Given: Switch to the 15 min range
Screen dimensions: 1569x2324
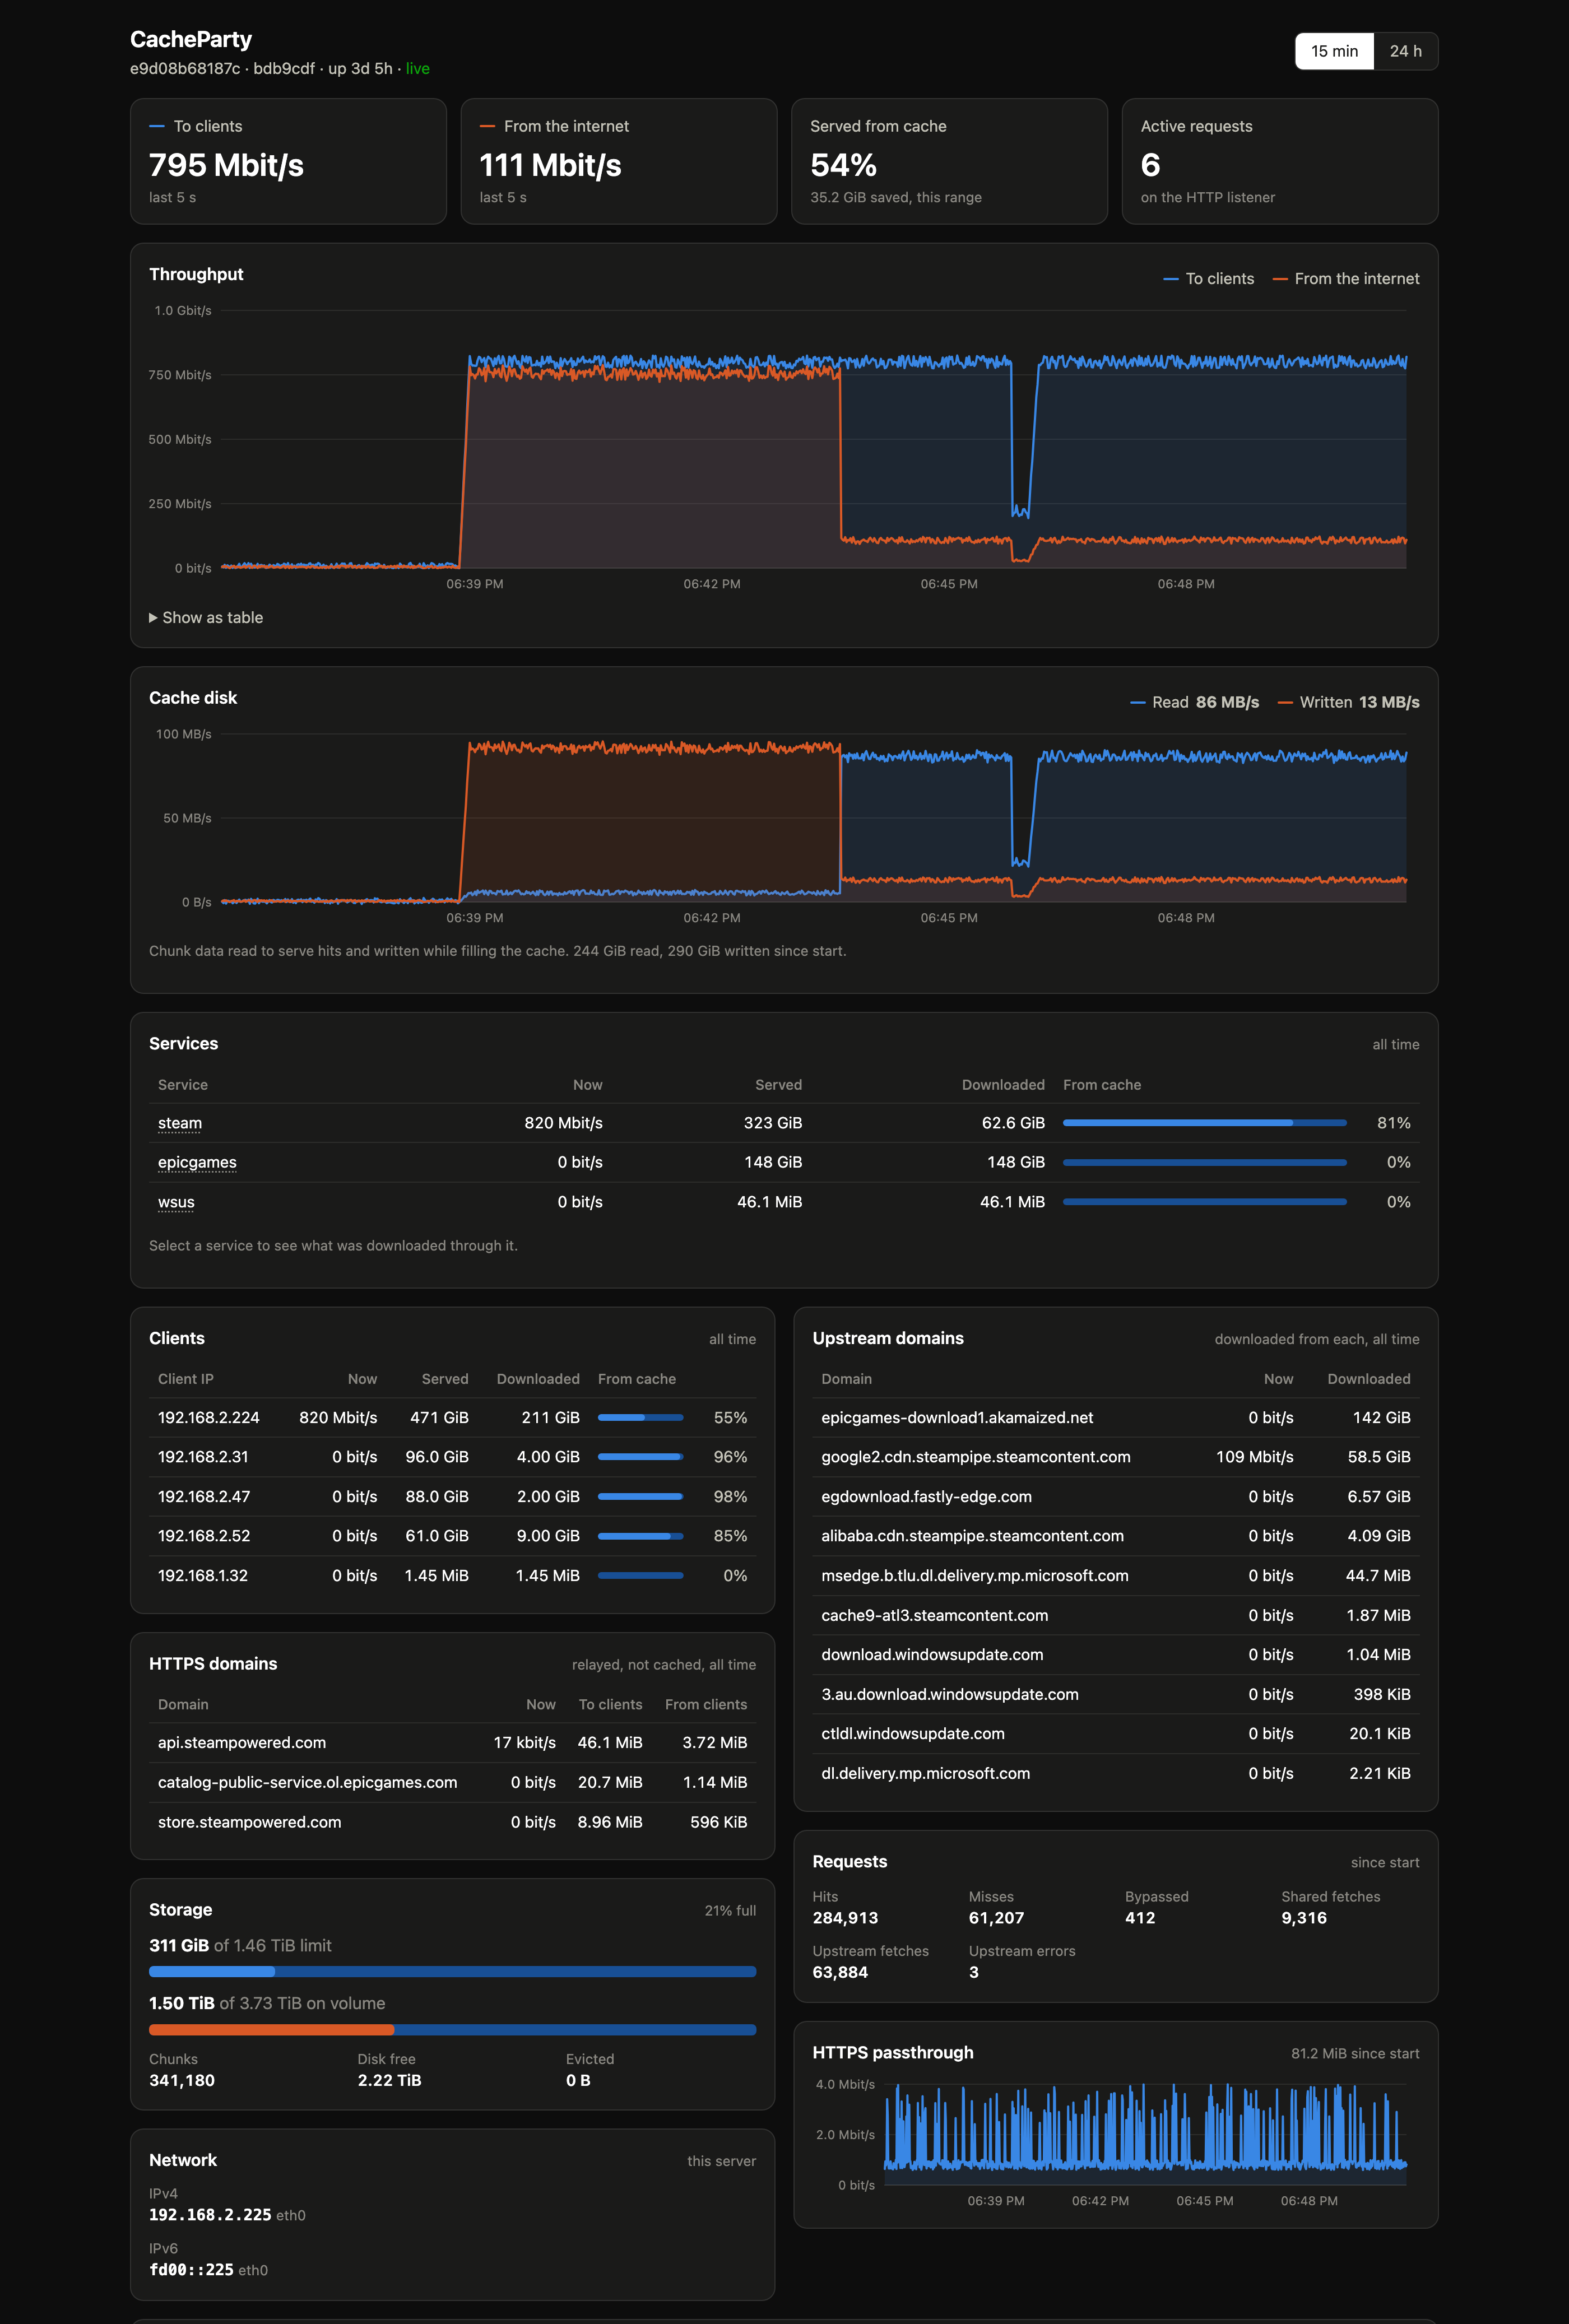Looking at the screenshot, I should (1334, 51).
